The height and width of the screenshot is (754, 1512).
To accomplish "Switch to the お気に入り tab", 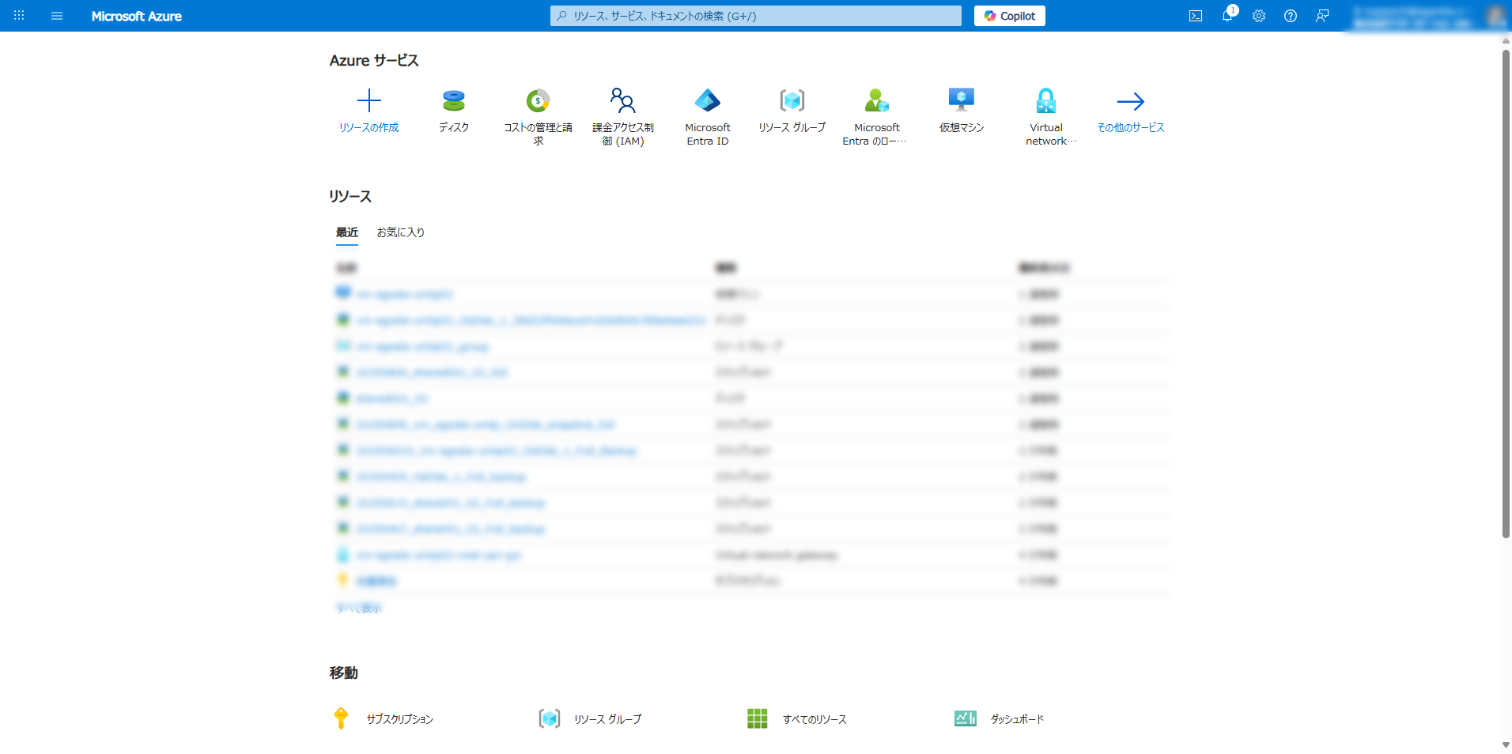I will (x=400, y=232).
